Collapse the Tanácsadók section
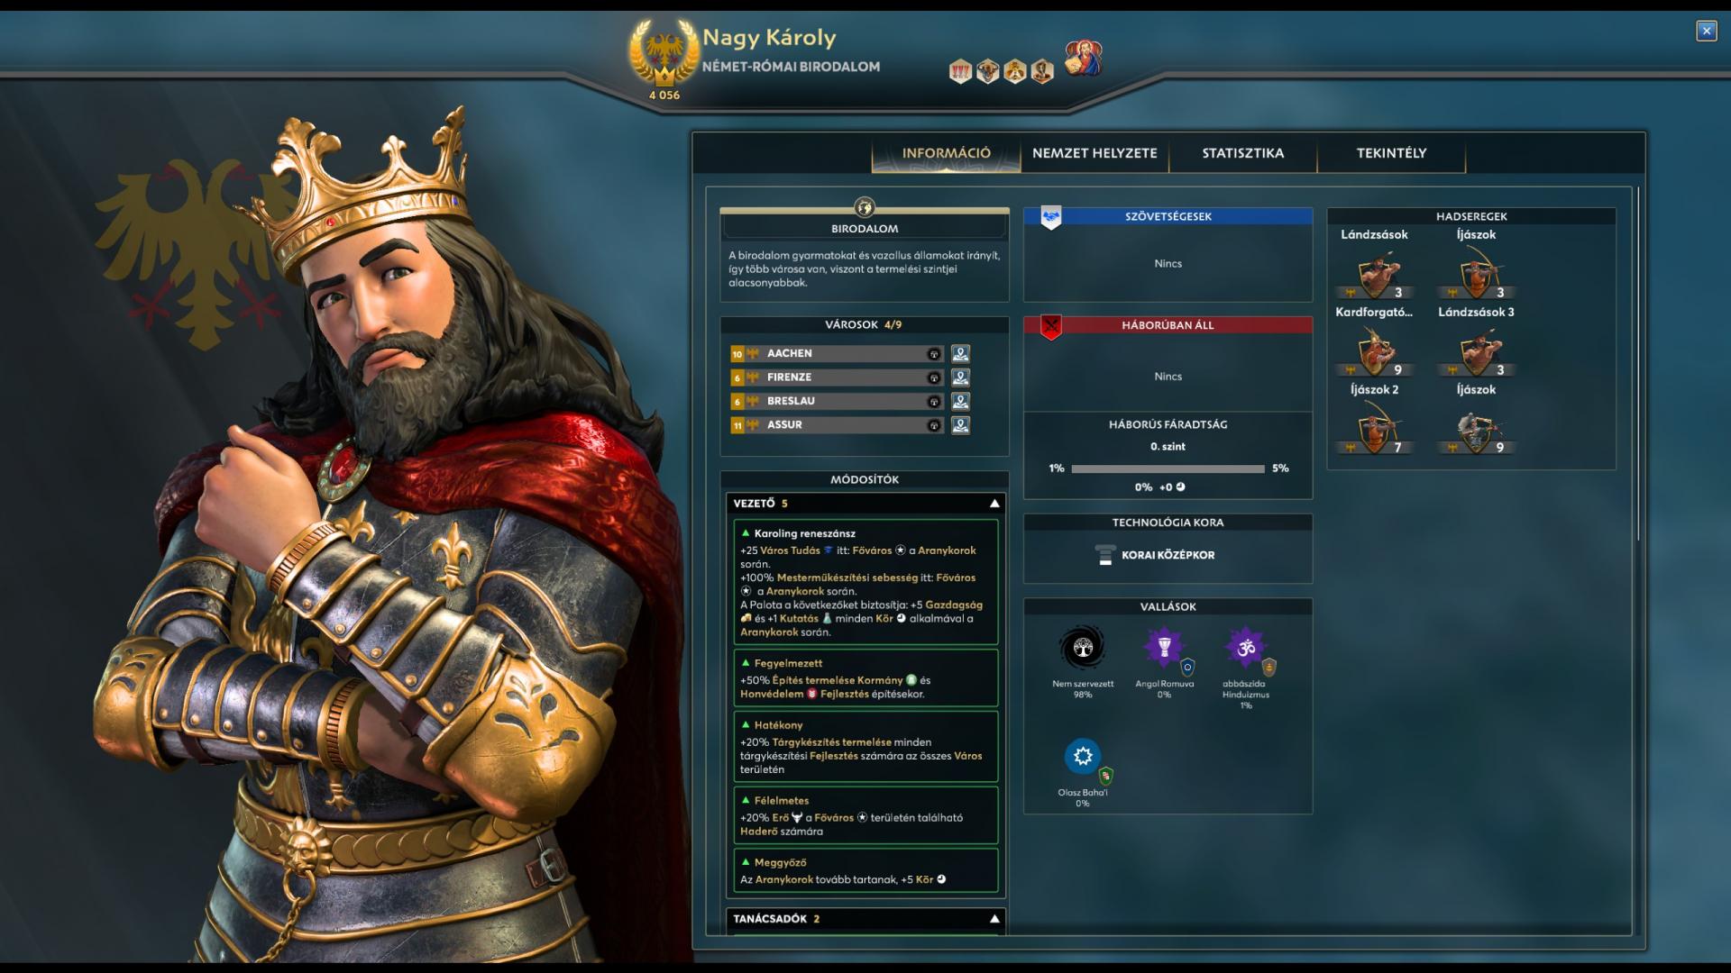Viewport: 1731px width, 973px height. [994, 919]
